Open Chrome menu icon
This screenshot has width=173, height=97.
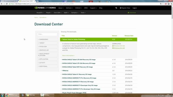171,4
